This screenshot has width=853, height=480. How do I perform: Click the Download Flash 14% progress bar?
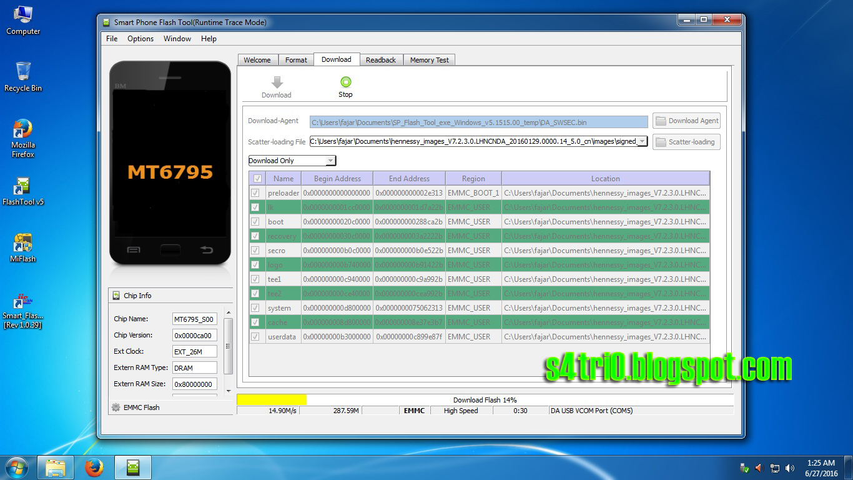point(485,400)
